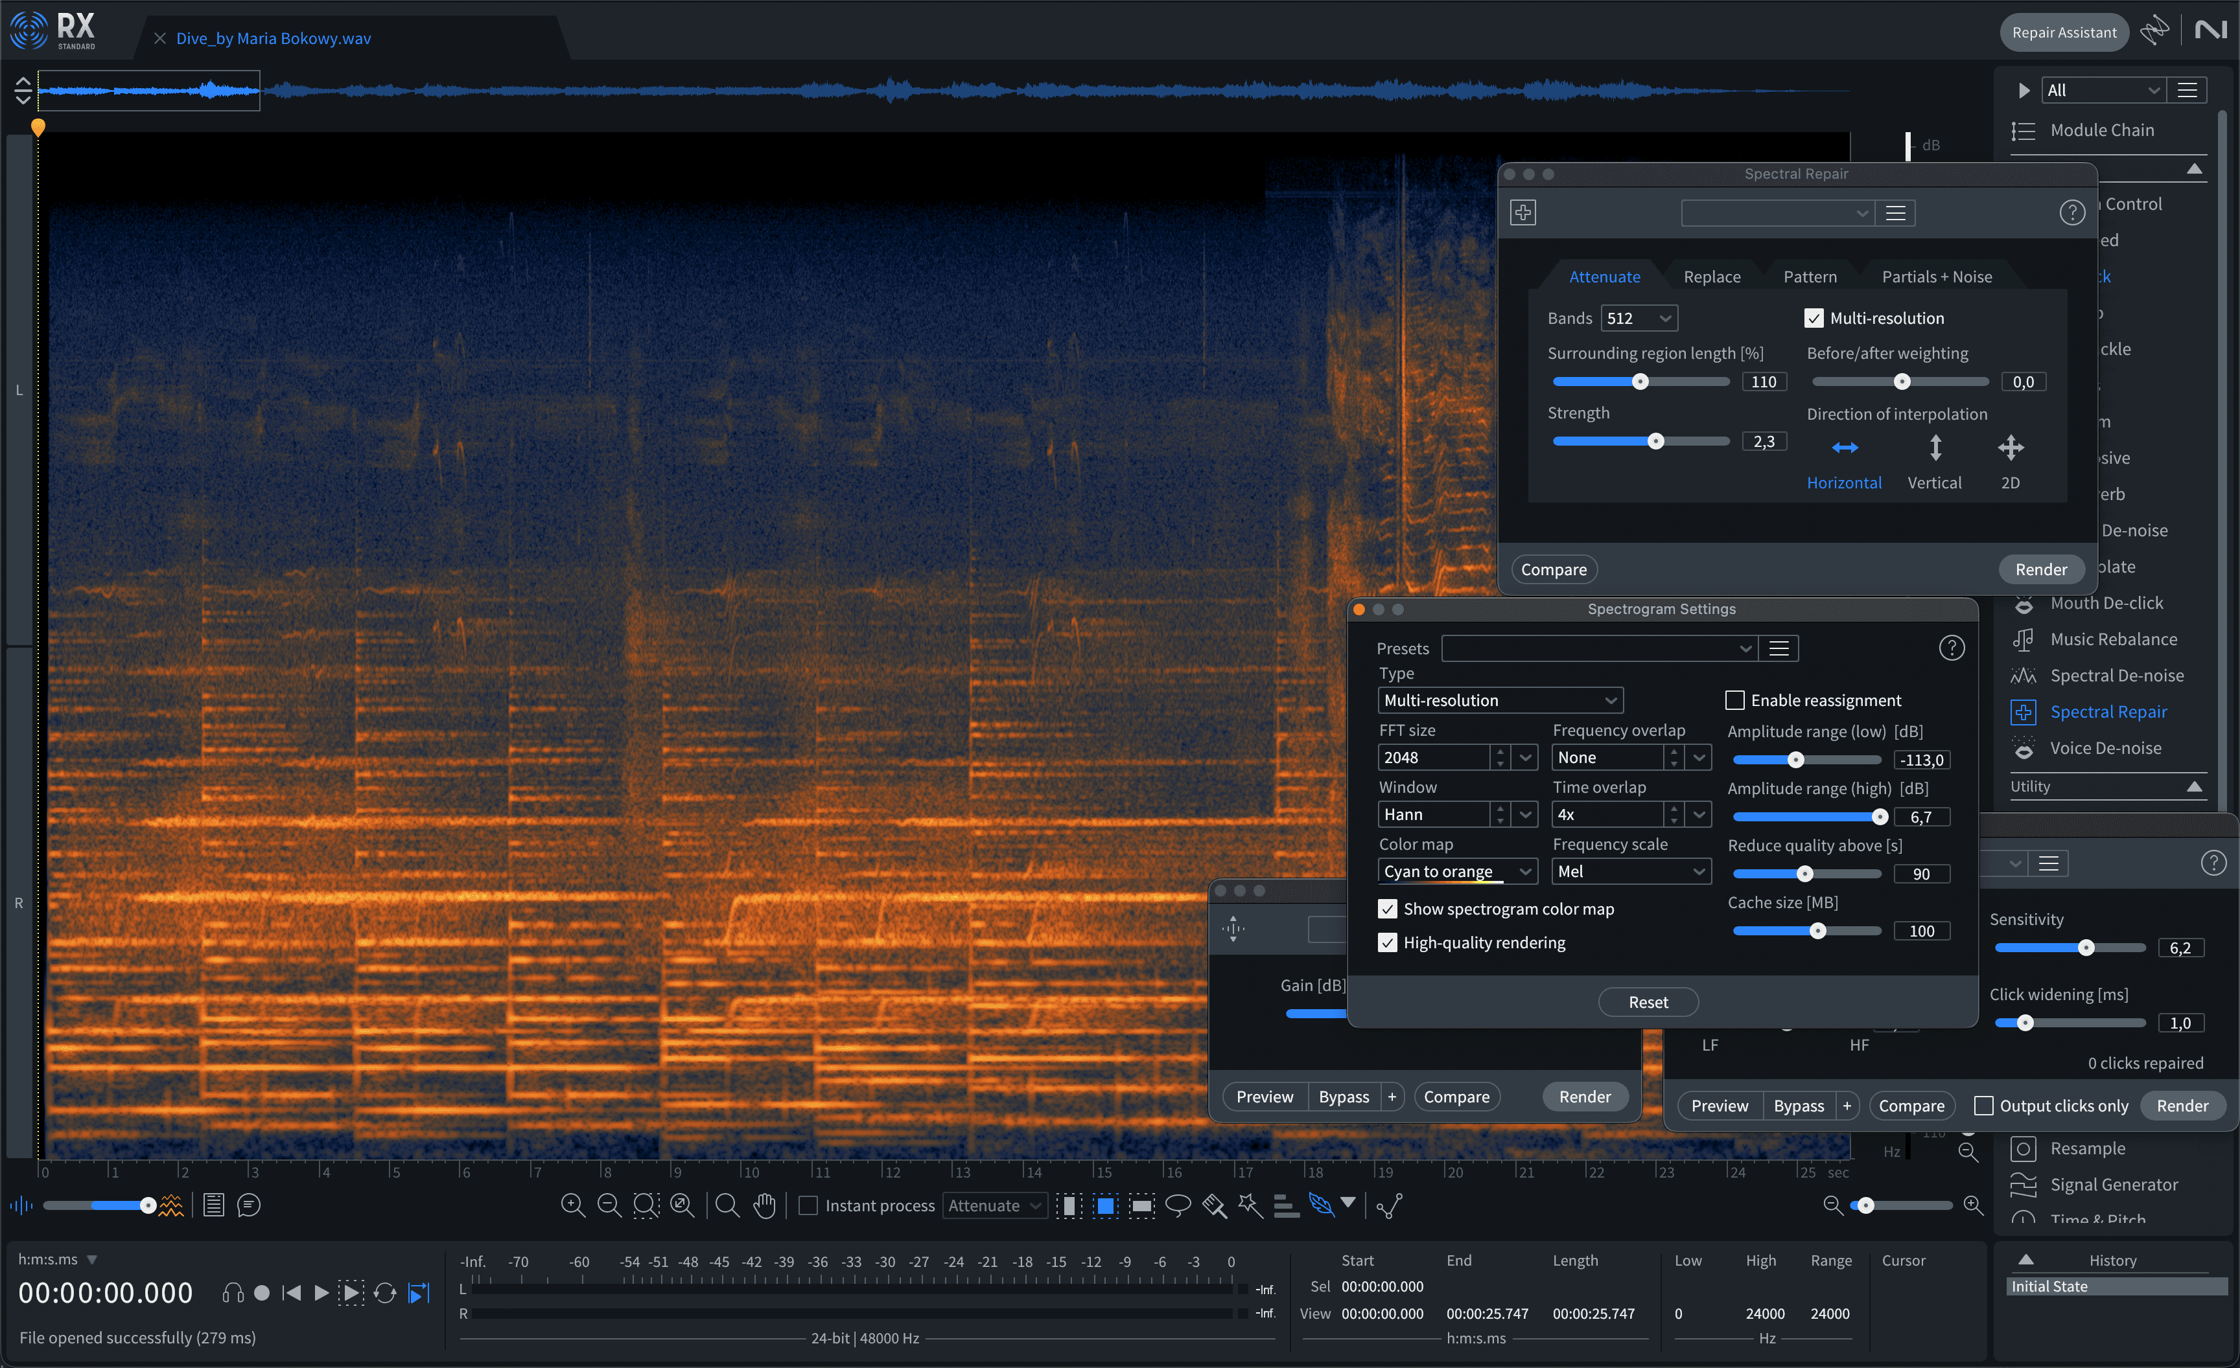The height and width of the screenshot is (1368, 2240).
Task: Switch to the Replace tab
Action: (x=1711, y=277)
